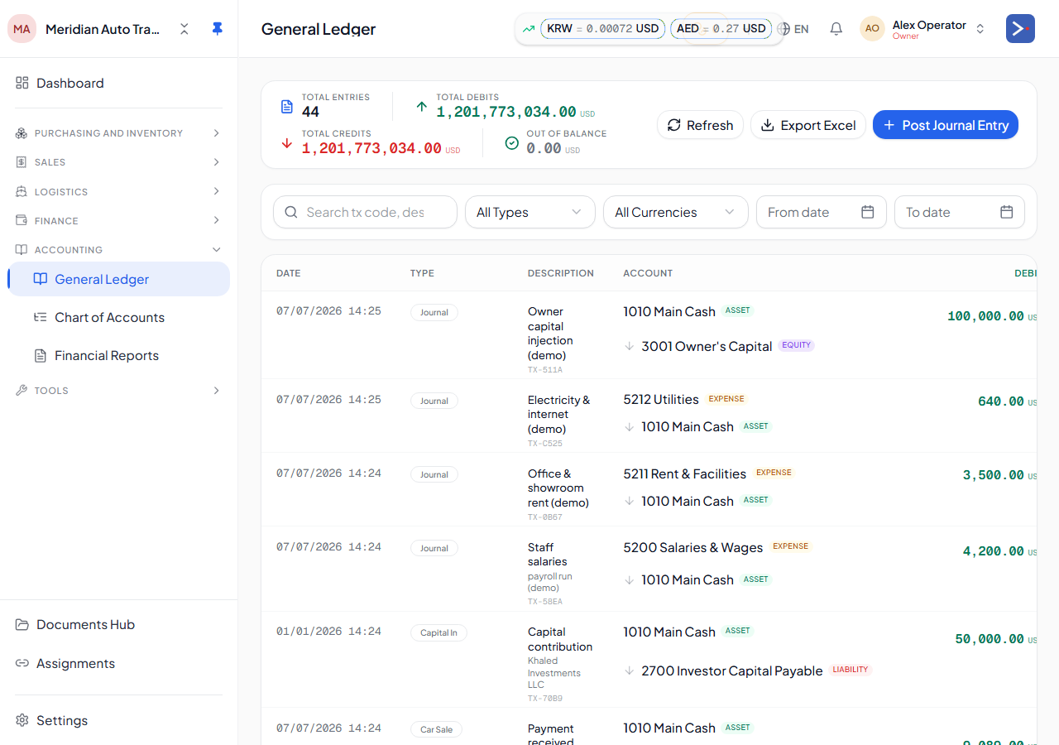
Task: Click the KRW exchange rate chip
Action: [x=603, y=29]
